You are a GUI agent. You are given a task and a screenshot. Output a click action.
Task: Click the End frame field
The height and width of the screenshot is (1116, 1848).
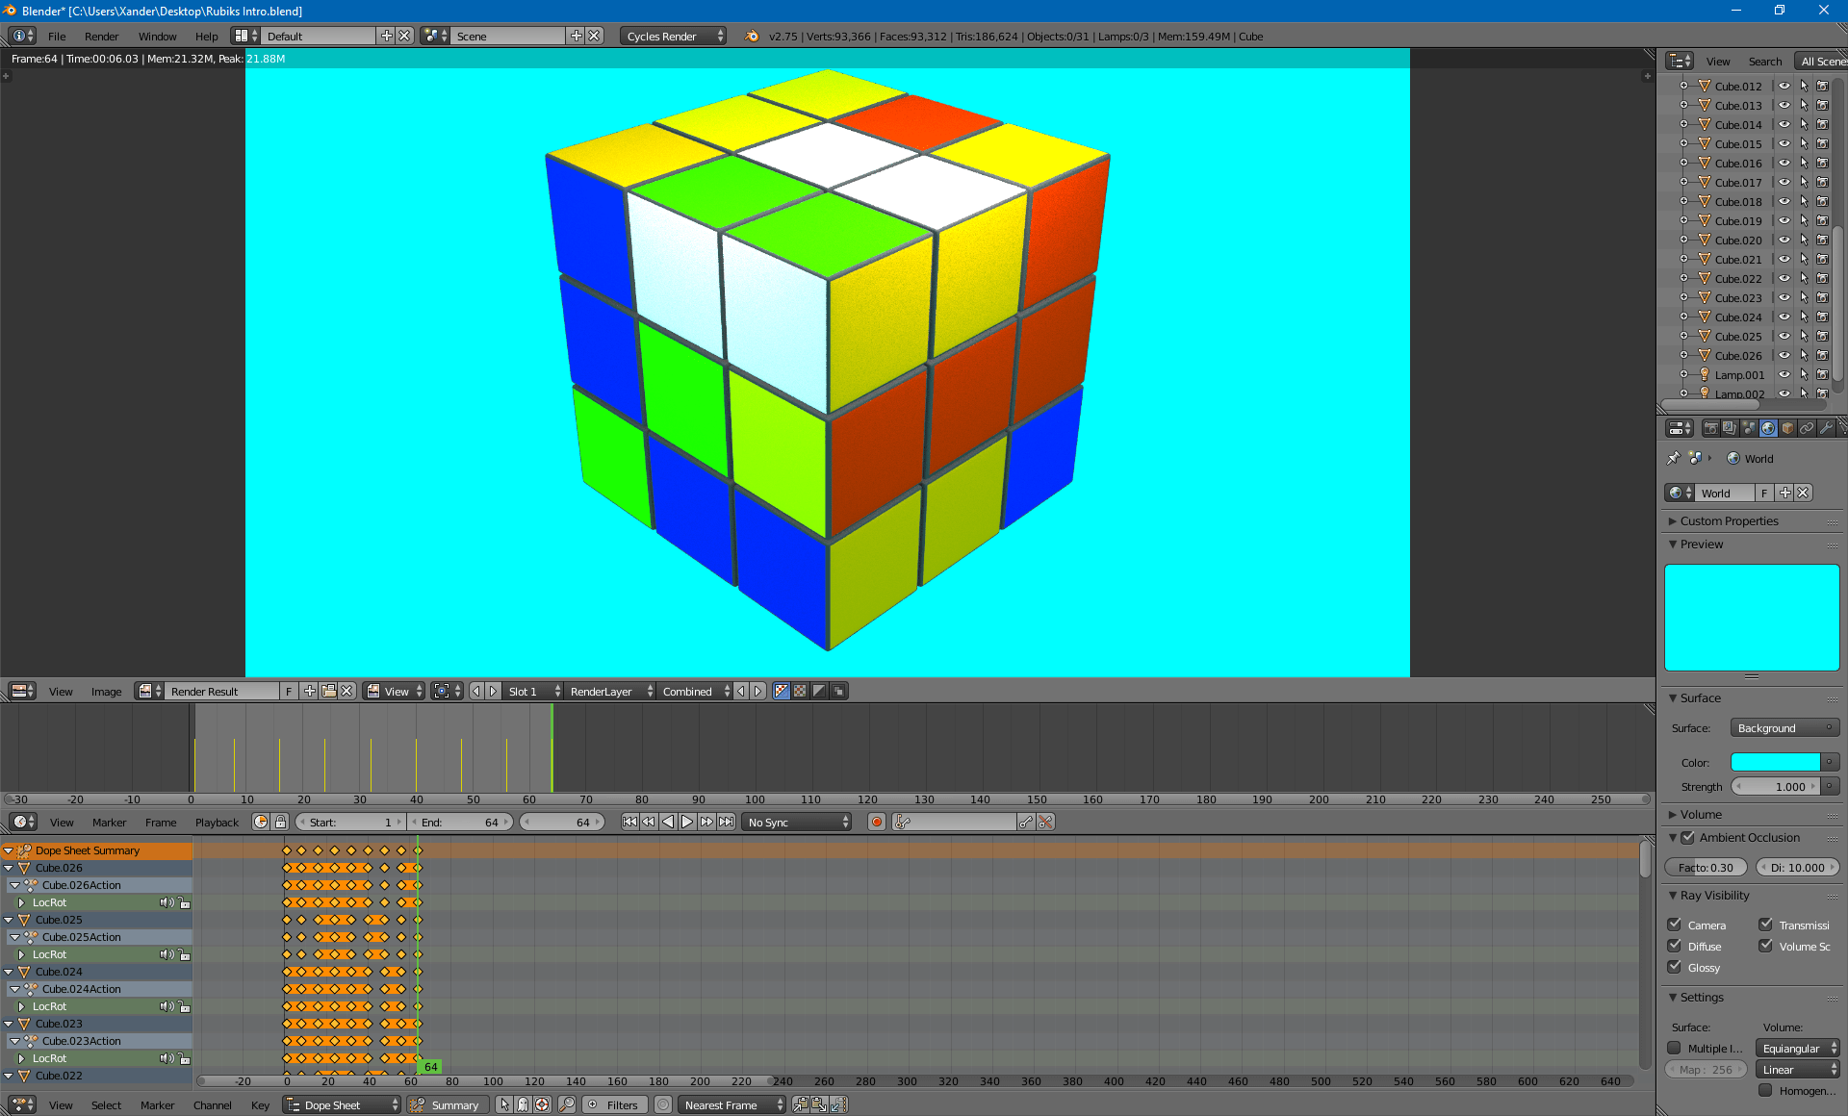(x=460, y=823)
